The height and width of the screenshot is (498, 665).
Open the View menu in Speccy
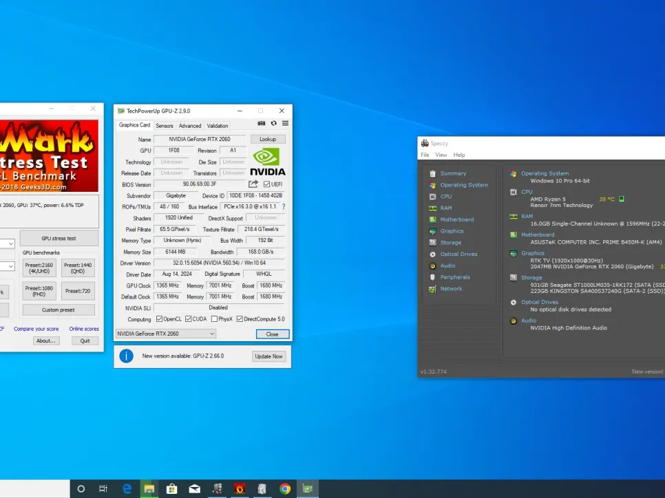coord(441,155)
